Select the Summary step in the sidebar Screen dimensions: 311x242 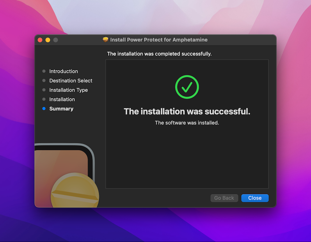click(x=61, y=109)
